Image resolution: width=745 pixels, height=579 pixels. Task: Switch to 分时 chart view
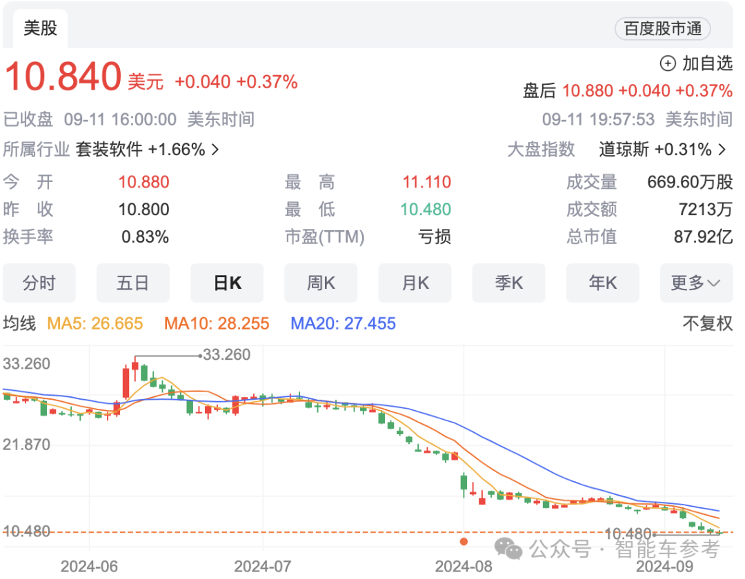[x=39, y=283]
